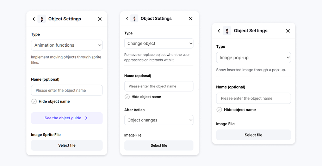
Task: Click Select file under Image Sprite File
Action: pos(67,145)
